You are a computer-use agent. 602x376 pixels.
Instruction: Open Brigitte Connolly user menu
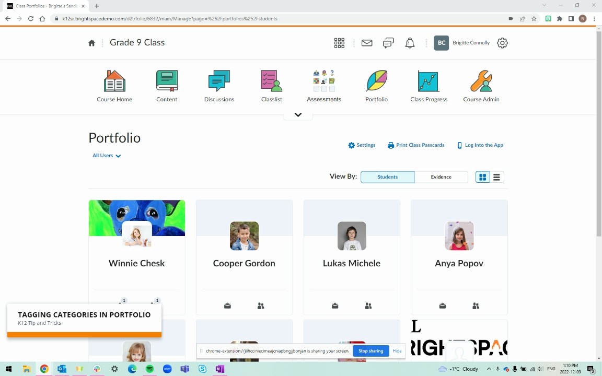point(462,43)
